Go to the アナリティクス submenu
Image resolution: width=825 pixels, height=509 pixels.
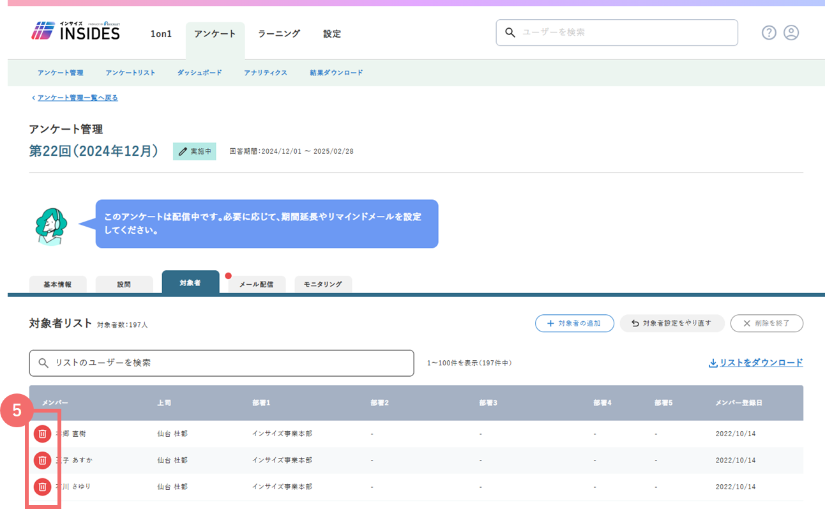tap(266, 73)
